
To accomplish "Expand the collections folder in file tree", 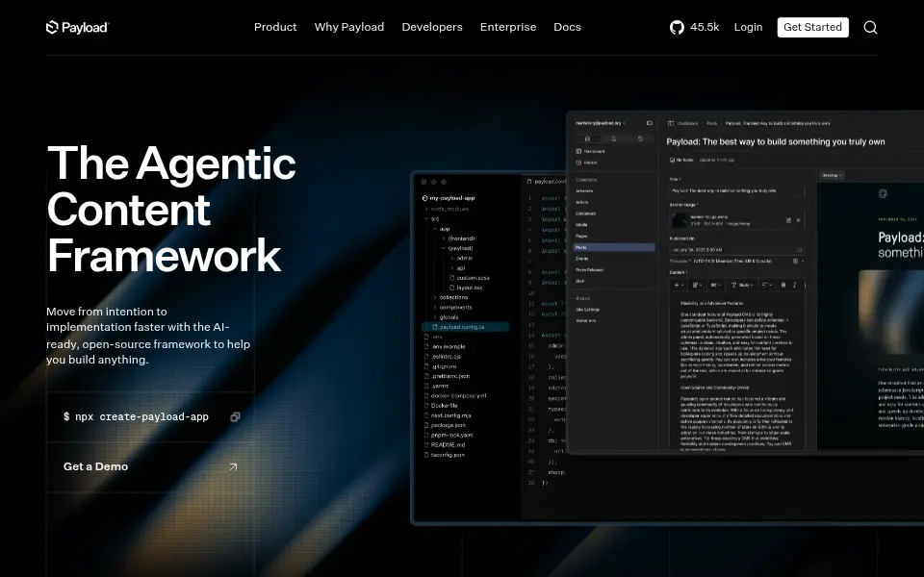I will point(453,297).
